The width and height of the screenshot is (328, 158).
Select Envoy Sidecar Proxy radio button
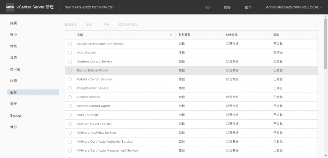tap(70, 71)
